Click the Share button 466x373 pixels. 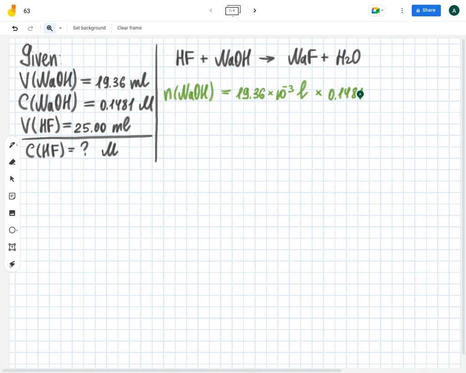(x=426, y=10)
